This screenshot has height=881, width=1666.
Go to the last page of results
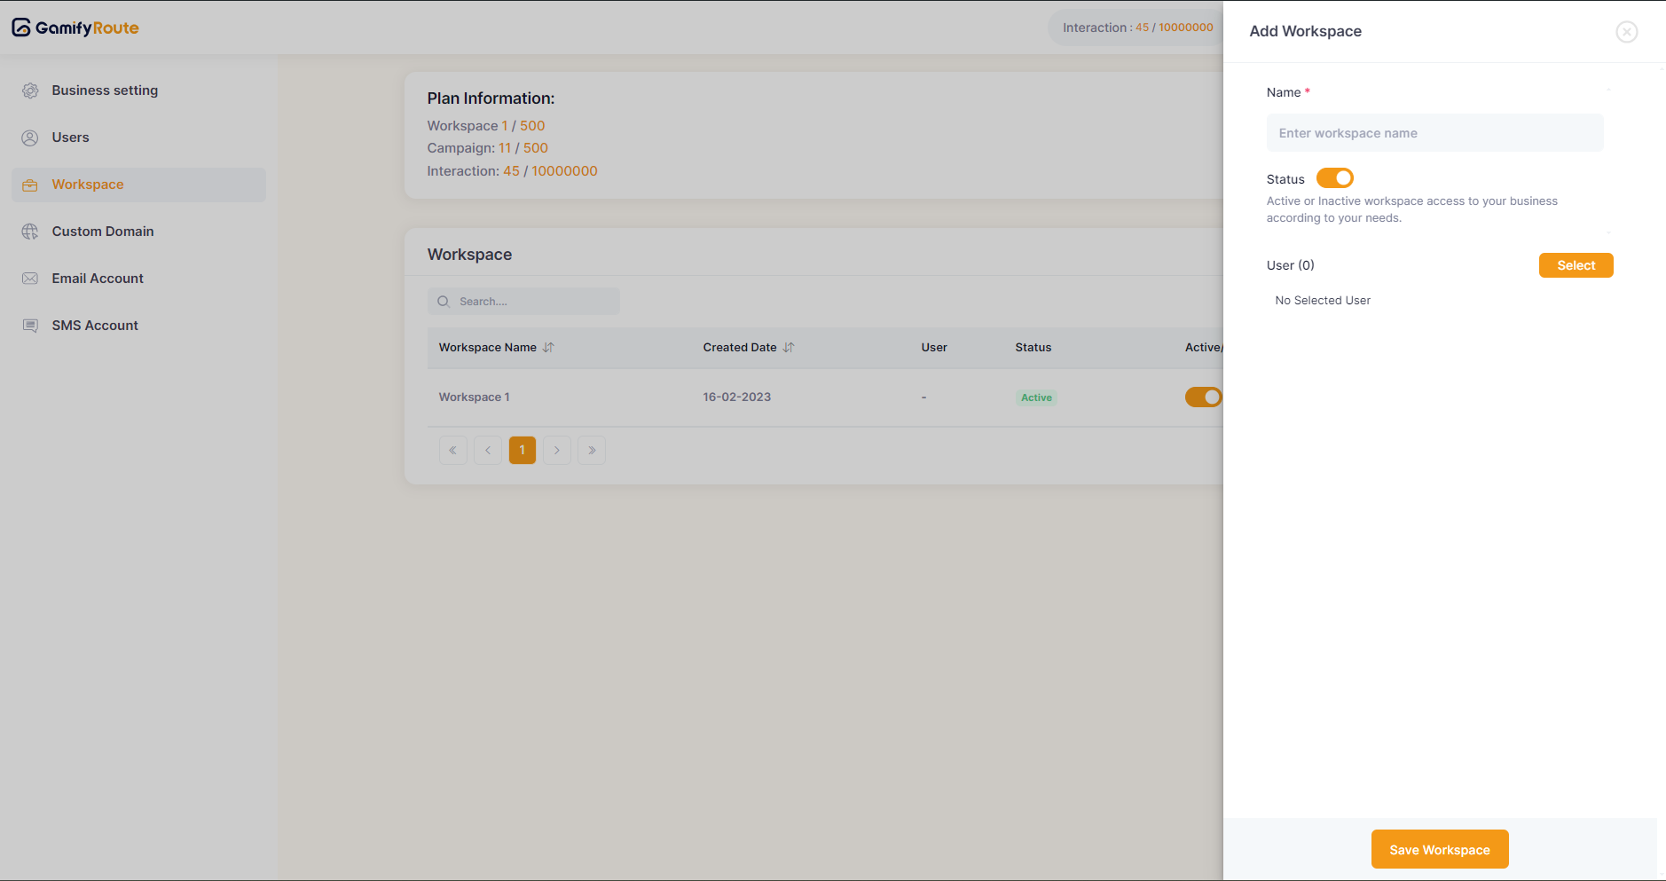[592, 451]
